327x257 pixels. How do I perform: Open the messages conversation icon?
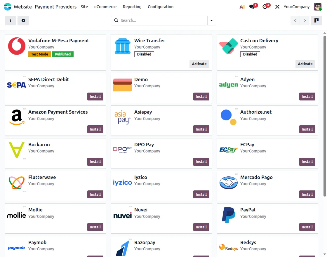pos(252,7)
